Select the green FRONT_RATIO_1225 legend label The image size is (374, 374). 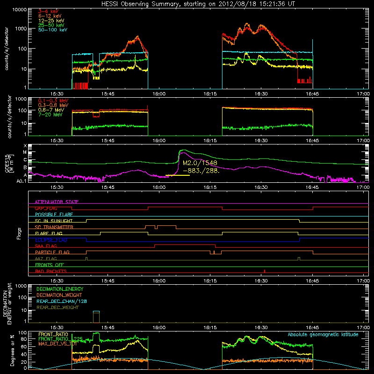click(x=60, y=339)
